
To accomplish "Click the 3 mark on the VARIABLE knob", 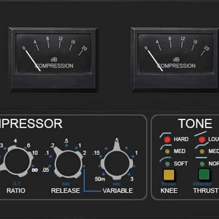I will tap(132, 179).
